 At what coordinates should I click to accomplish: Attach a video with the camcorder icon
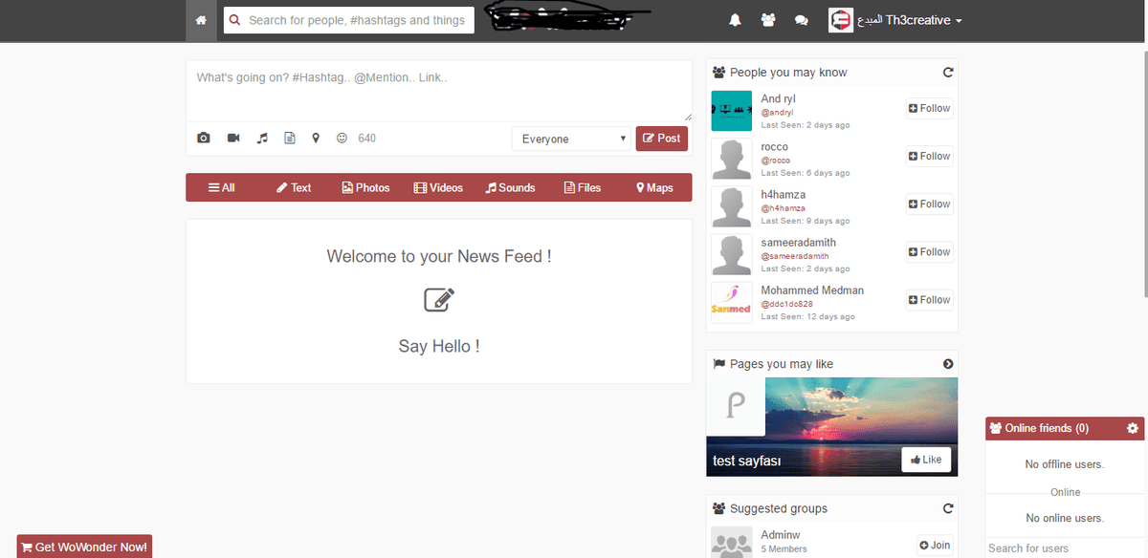click(233, 139)
